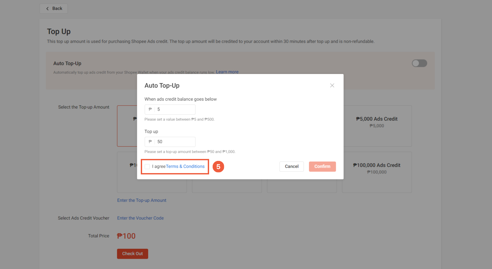Click the peso symbol in the balance threshold field

point(150,109)
